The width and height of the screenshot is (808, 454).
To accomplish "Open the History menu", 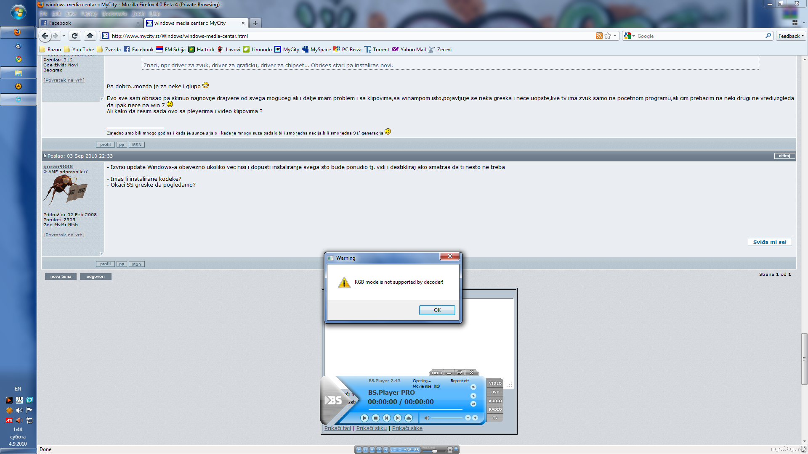I will click(x=89, y=13).
